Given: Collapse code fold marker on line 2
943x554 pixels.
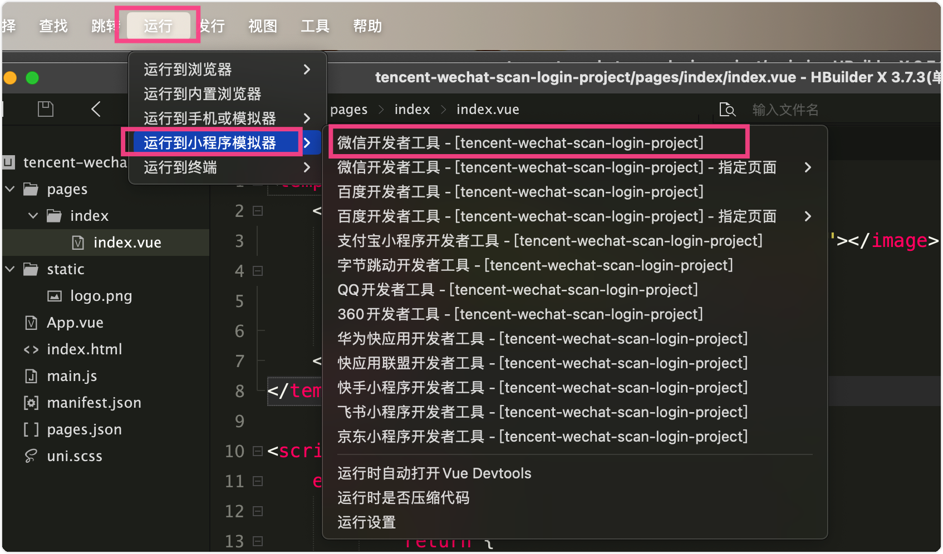Looking at the screenshot, I should tap(258, 211).
